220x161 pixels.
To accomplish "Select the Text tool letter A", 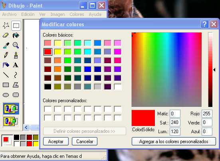I will [16, 65].
